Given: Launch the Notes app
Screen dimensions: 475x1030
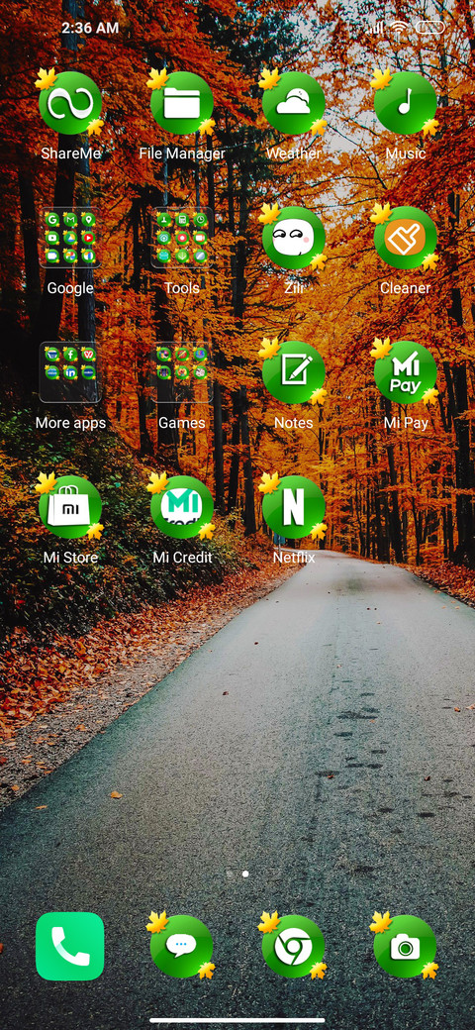Looking at the screenshot, I should tap(293, 372).
